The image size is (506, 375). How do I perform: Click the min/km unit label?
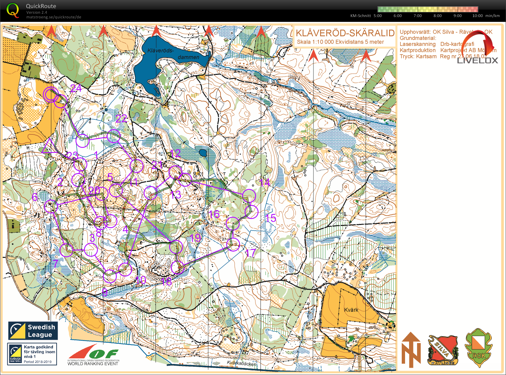[x=493, y=16]
